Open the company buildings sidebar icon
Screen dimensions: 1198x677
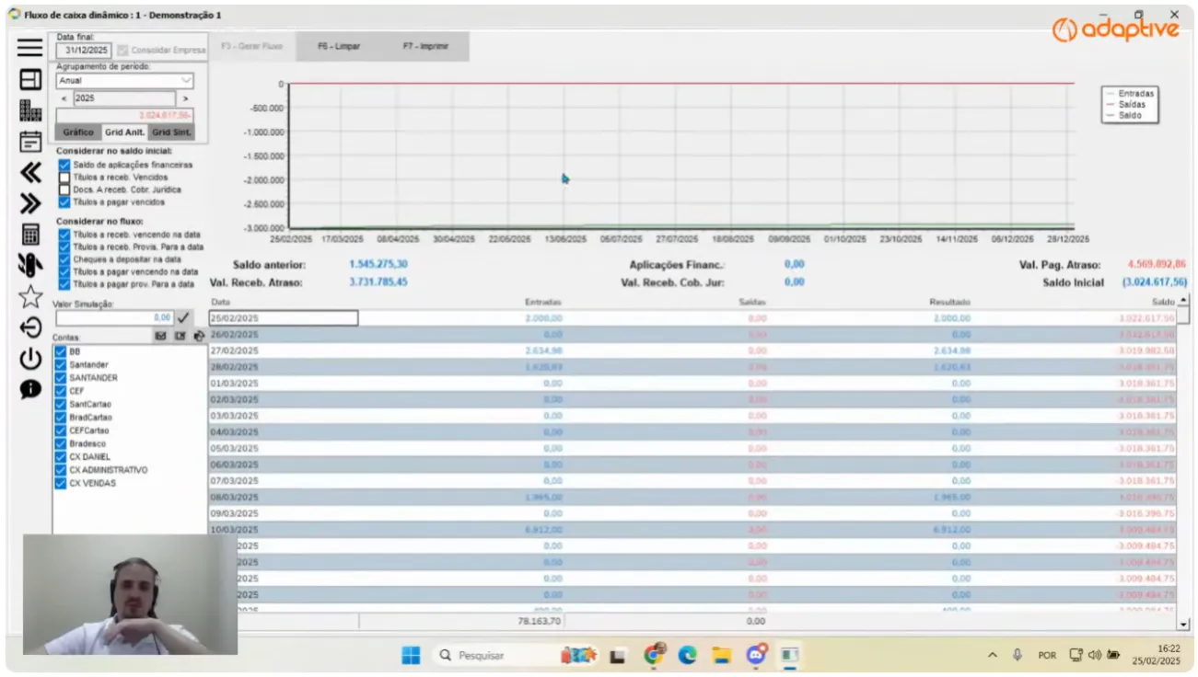[x=29, y=110]
